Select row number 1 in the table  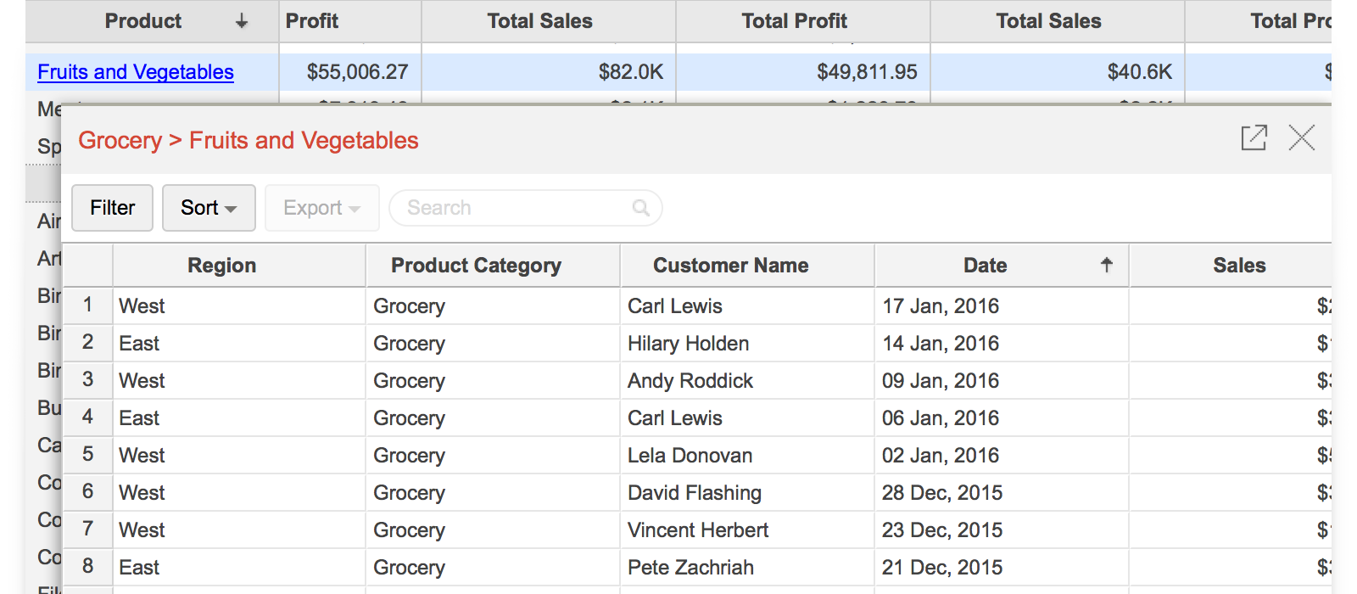click(87, 305)
